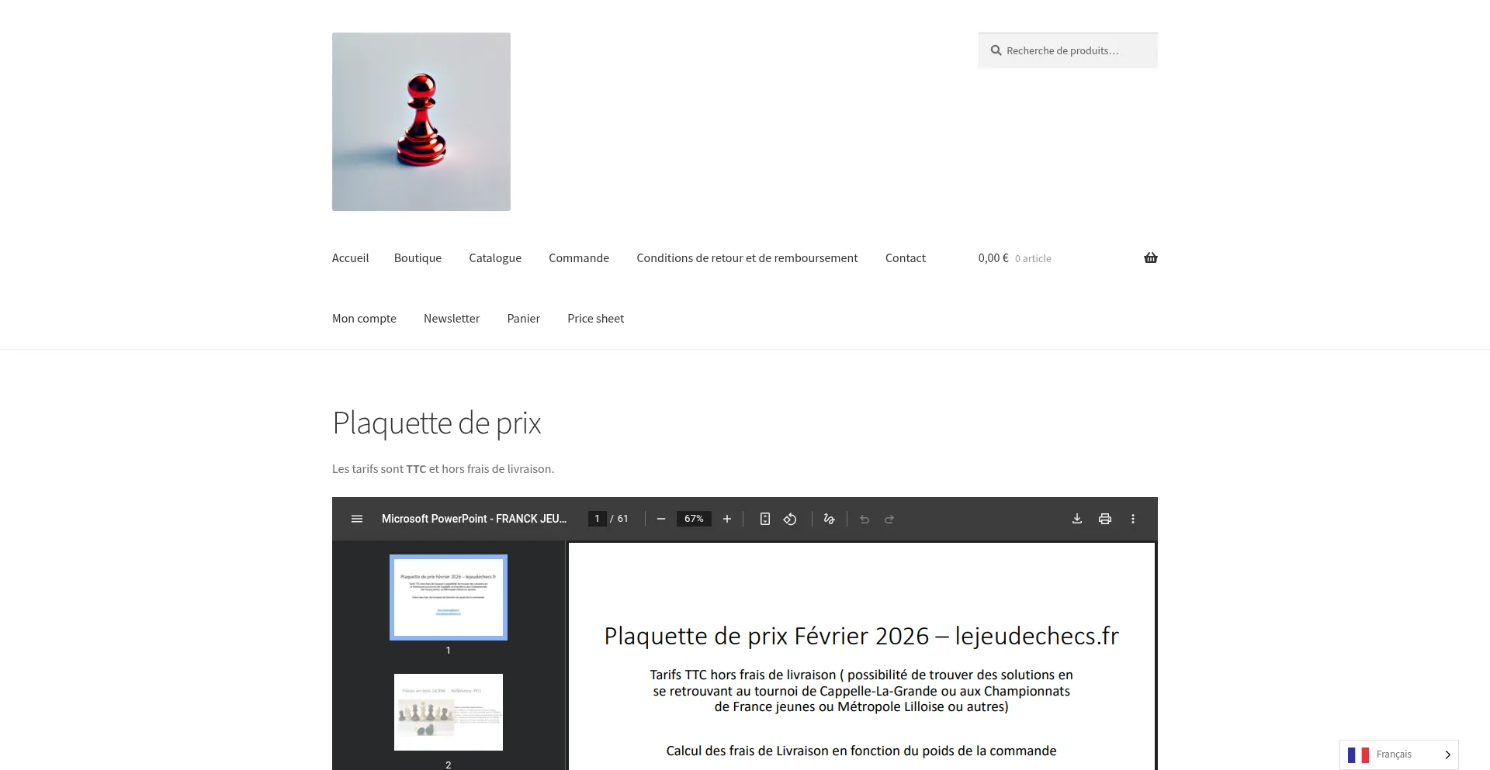Image resolution: width=1490 pixels, height=770 pixels.
Task: Click the 0,00 € cart total
Action: tap(993, 258)
